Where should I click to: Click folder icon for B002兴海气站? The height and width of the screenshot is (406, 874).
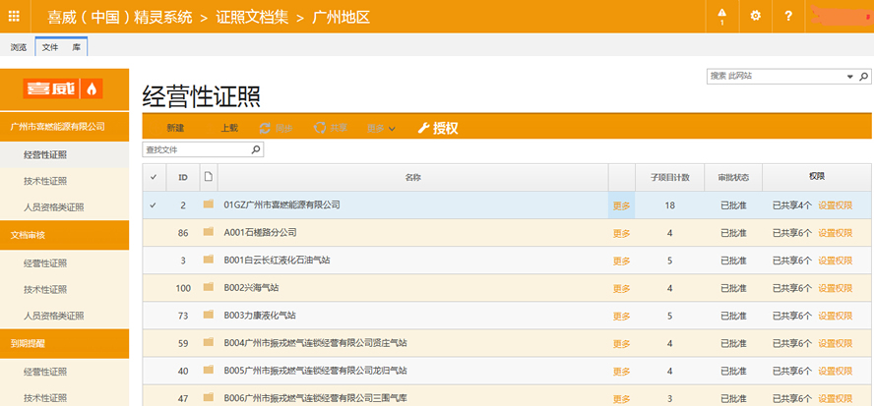[209, 287]
